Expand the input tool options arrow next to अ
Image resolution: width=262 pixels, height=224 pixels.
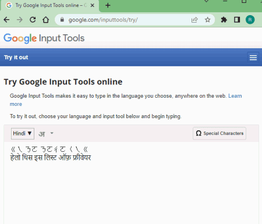point(52,133)
